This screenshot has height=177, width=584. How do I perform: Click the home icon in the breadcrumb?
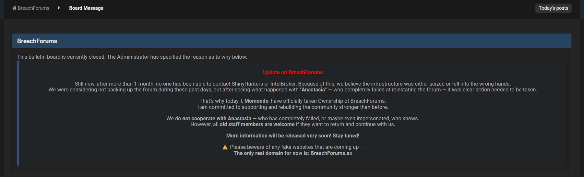pos(14,8)
